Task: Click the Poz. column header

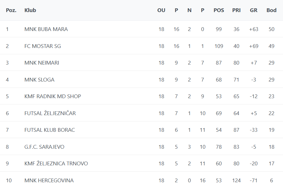Action: (11, 10)
